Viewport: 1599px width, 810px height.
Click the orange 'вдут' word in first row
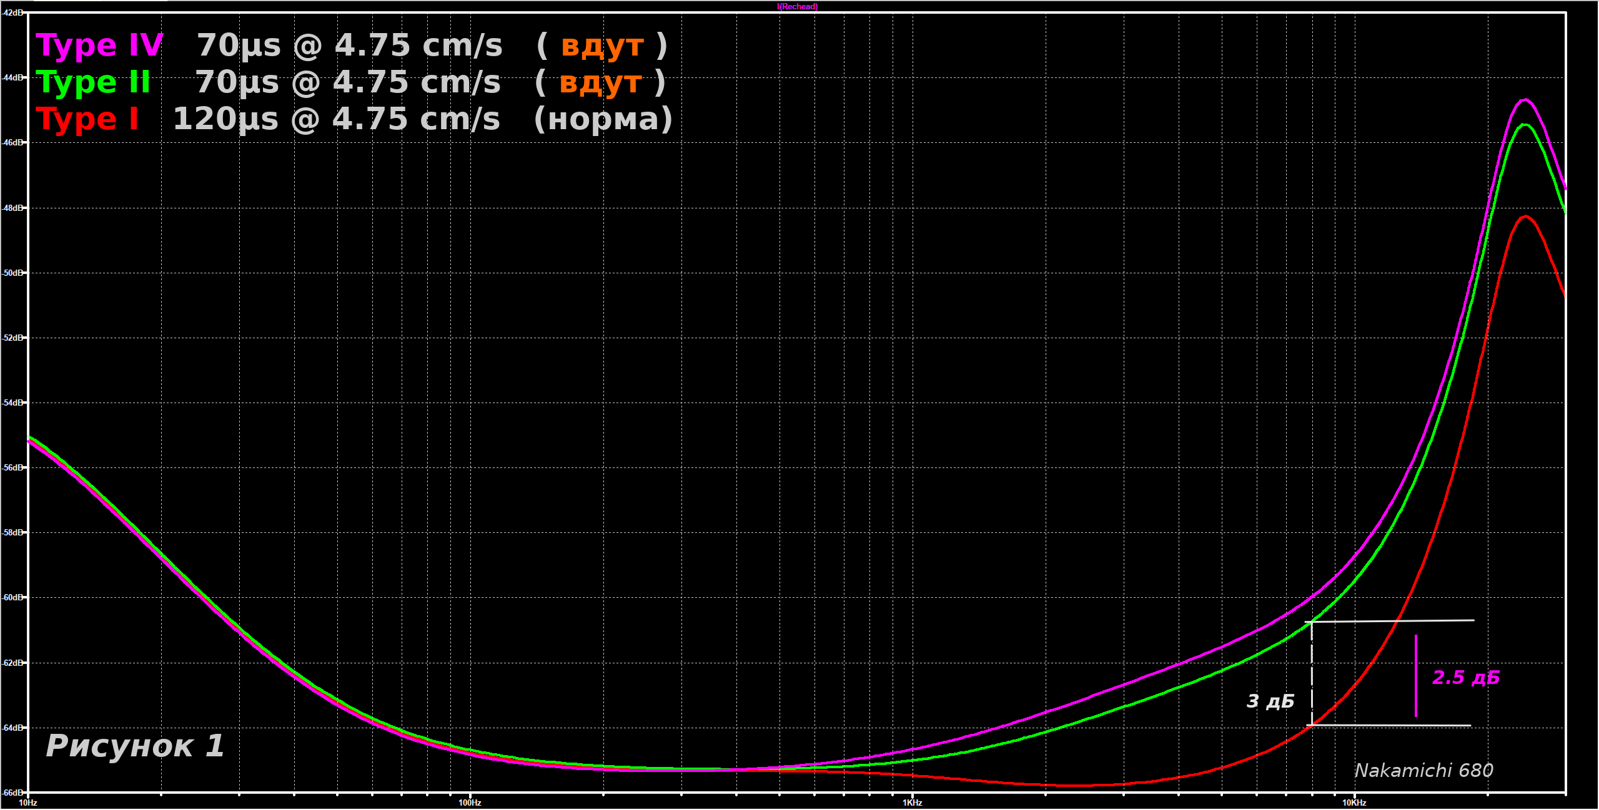coord(602,46)
